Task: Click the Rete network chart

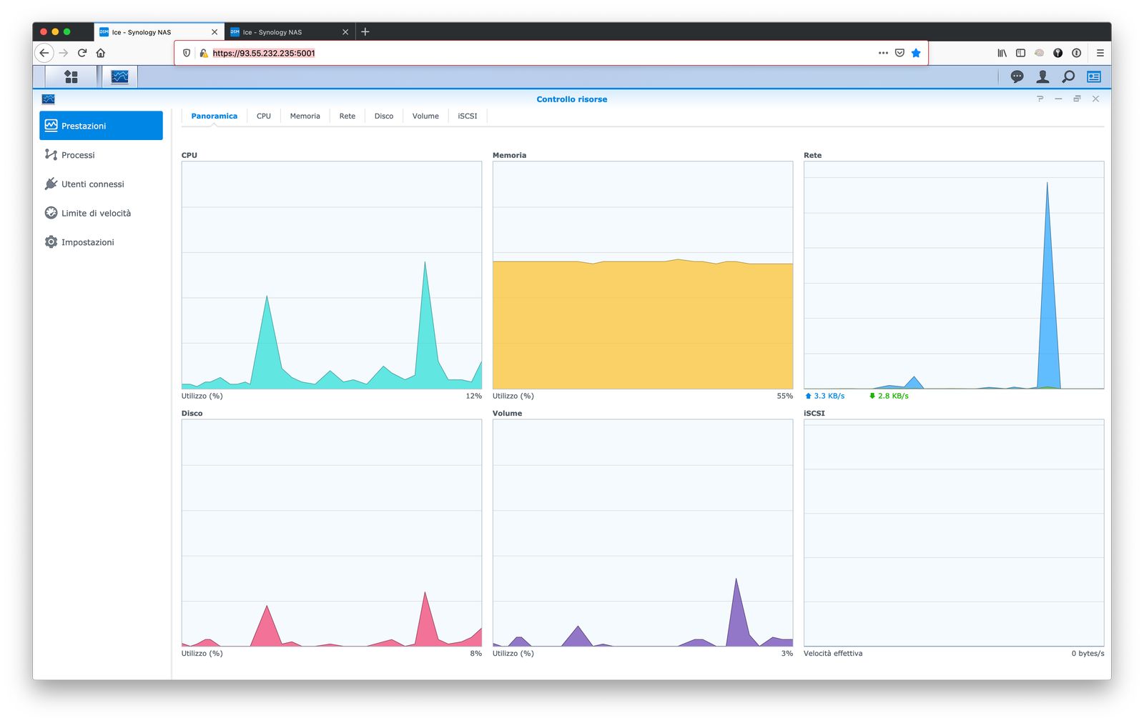Action: (x=954, y=275)
